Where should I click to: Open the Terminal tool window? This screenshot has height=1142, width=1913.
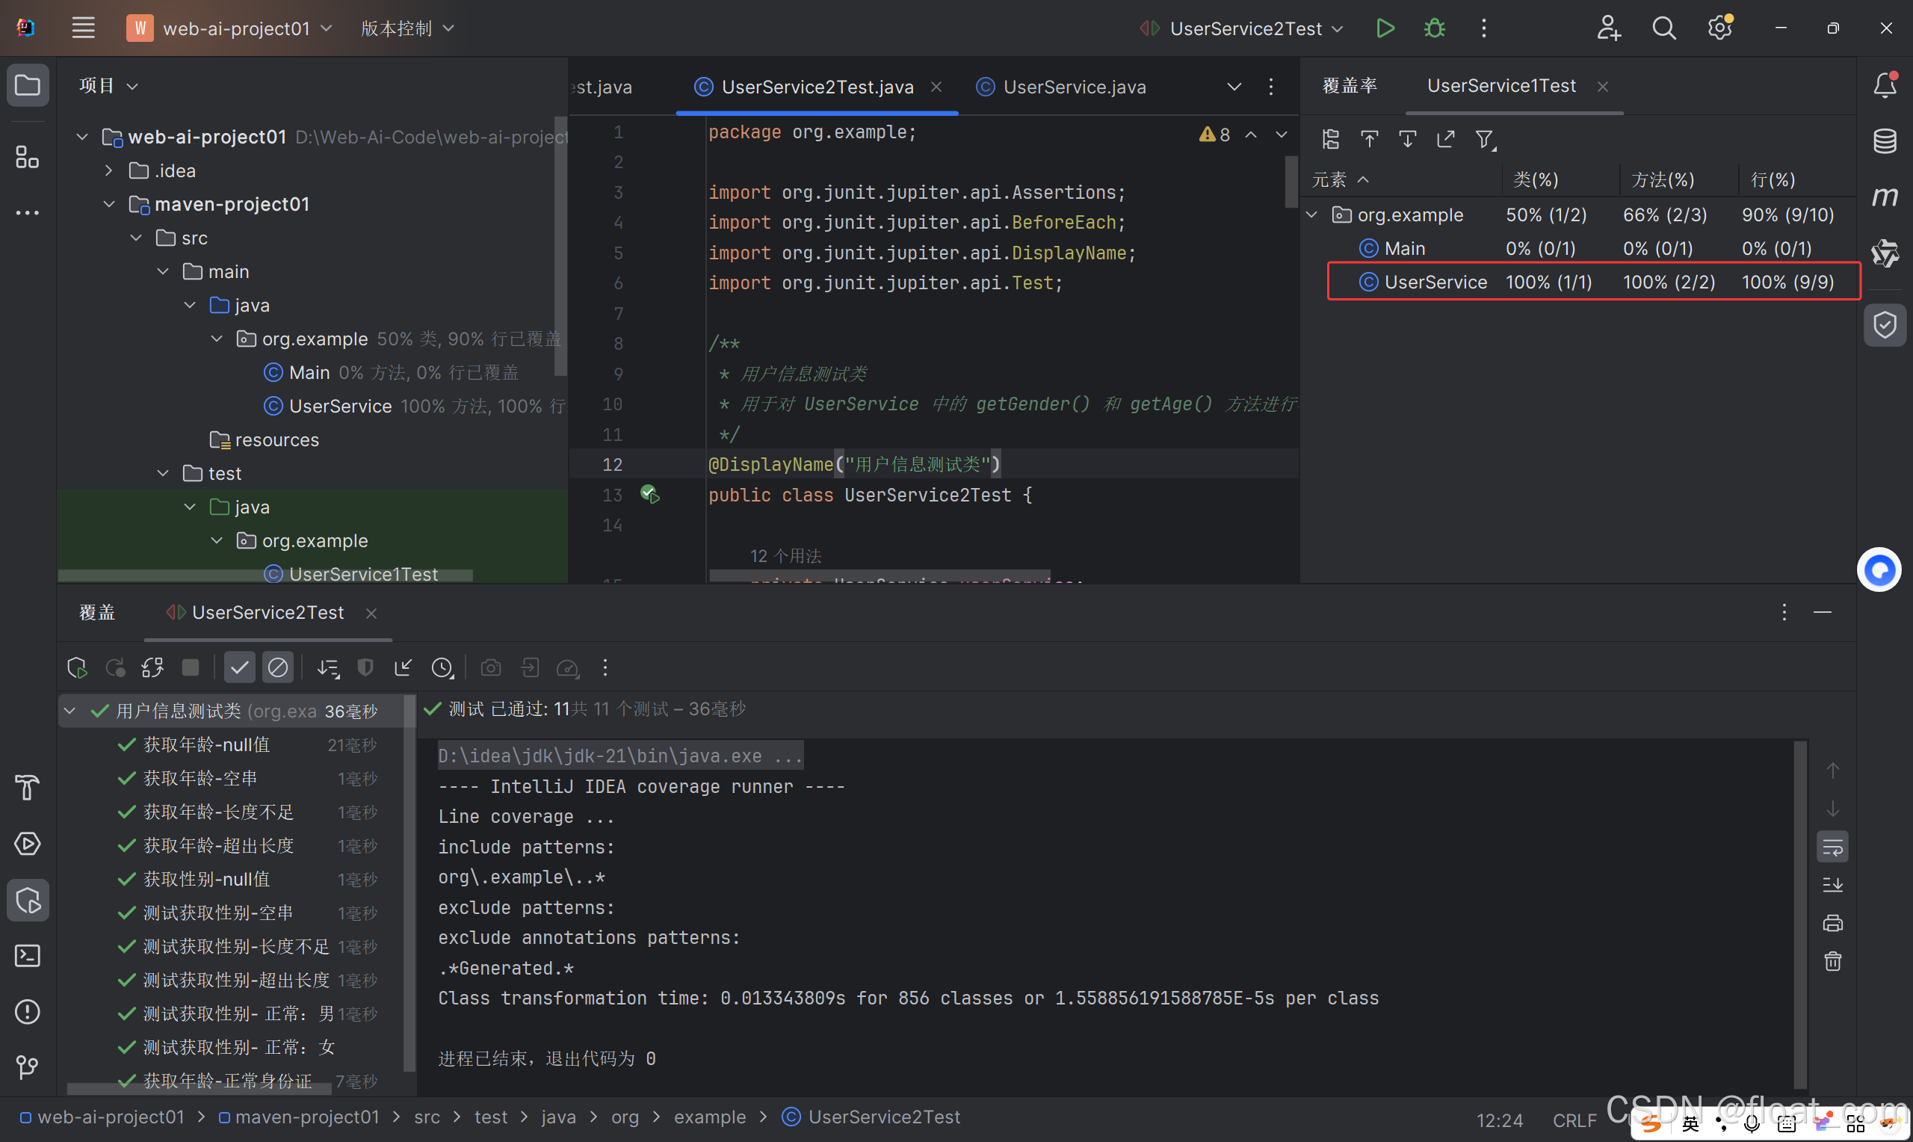(27, 956)
